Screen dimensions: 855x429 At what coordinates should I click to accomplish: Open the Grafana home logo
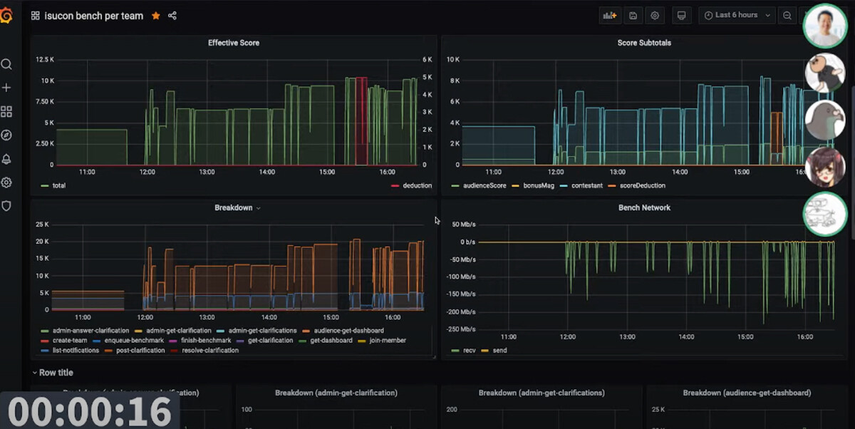[x=6, y=15]
